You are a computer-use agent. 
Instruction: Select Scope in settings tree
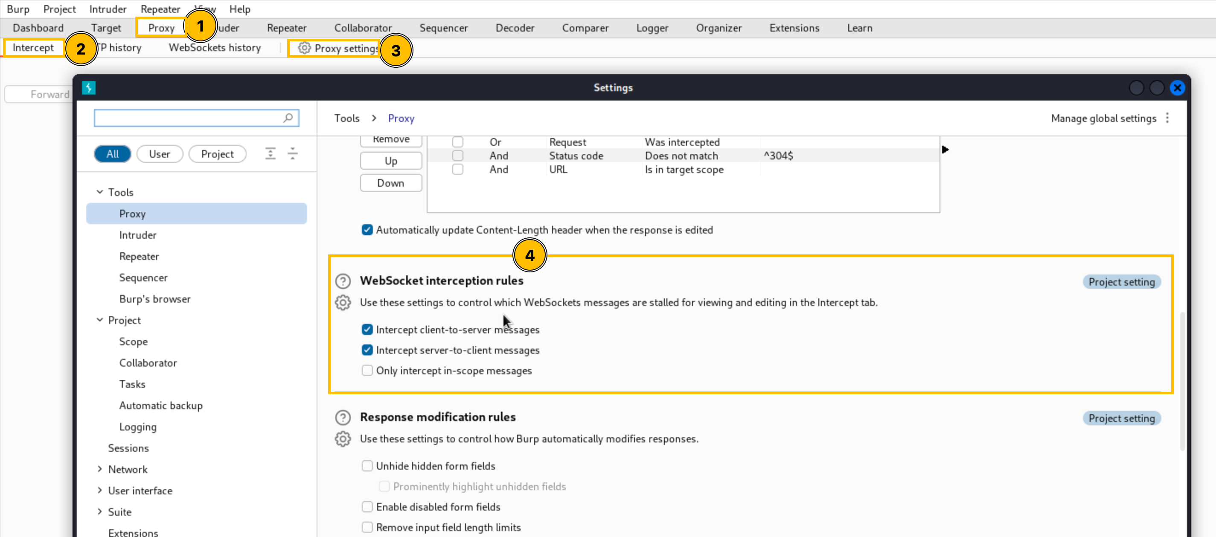pos(134,341)
